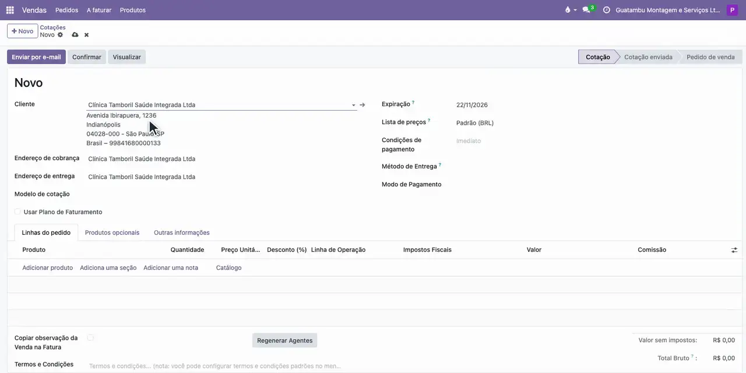
Task: Tick Copiar observação da Venda na Fatura
Action: pyautogui.click(x=90, y=337)
